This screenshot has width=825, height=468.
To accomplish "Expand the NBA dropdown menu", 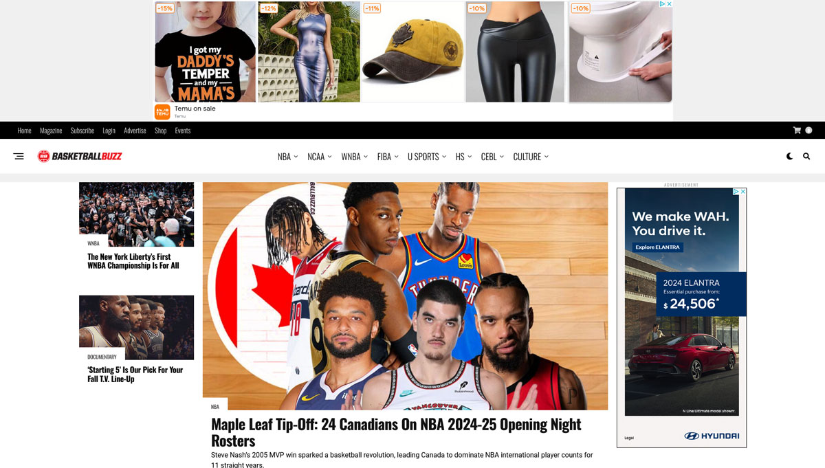I will point(287,157).
